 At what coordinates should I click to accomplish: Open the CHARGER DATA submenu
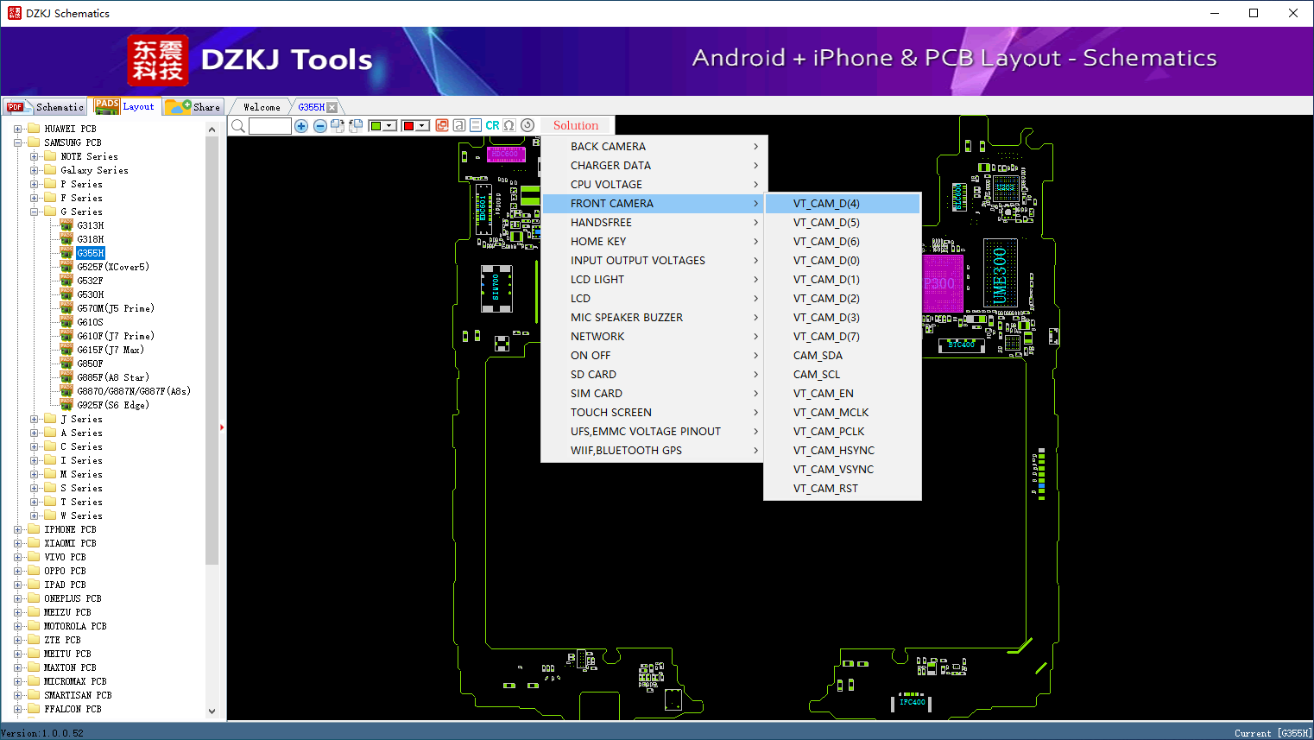(x=654, y=166)
